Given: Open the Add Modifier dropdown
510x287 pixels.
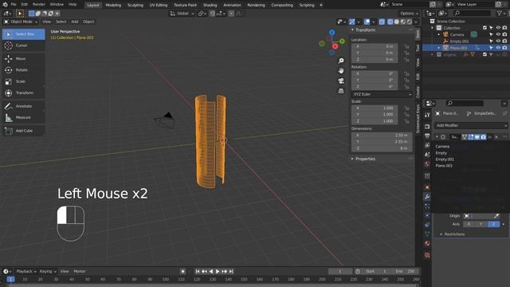Looking at the screenshot, I should 471,125.
